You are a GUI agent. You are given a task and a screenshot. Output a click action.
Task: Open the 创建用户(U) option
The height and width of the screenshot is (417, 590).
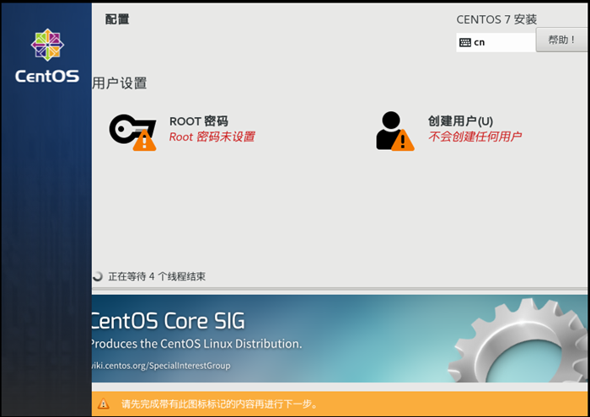click(460, 121)
